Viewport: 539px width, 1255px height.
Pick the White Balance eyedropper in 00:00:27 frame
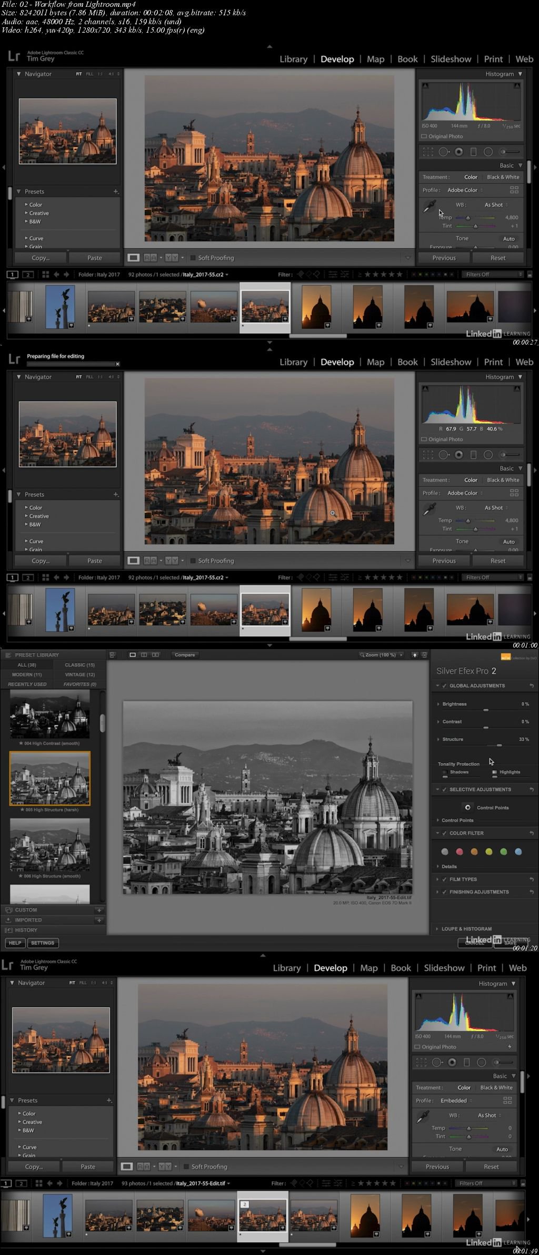(430, 207)
